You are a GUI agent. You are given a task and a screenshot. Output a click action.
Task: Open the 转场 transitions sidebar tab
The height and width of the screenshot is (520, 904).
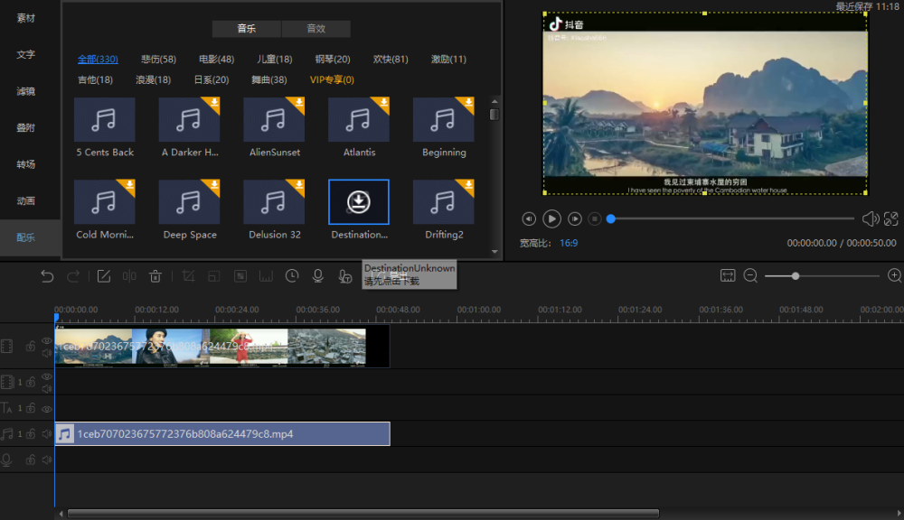tap(26, 164)
